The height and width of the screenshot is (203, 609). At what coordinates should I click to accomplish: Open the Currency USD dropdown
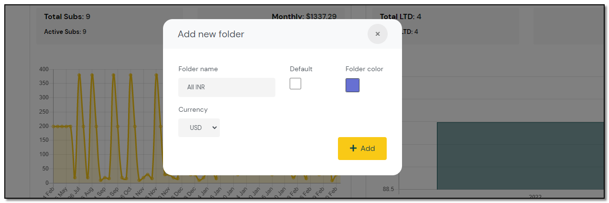(x=199, y=128)
